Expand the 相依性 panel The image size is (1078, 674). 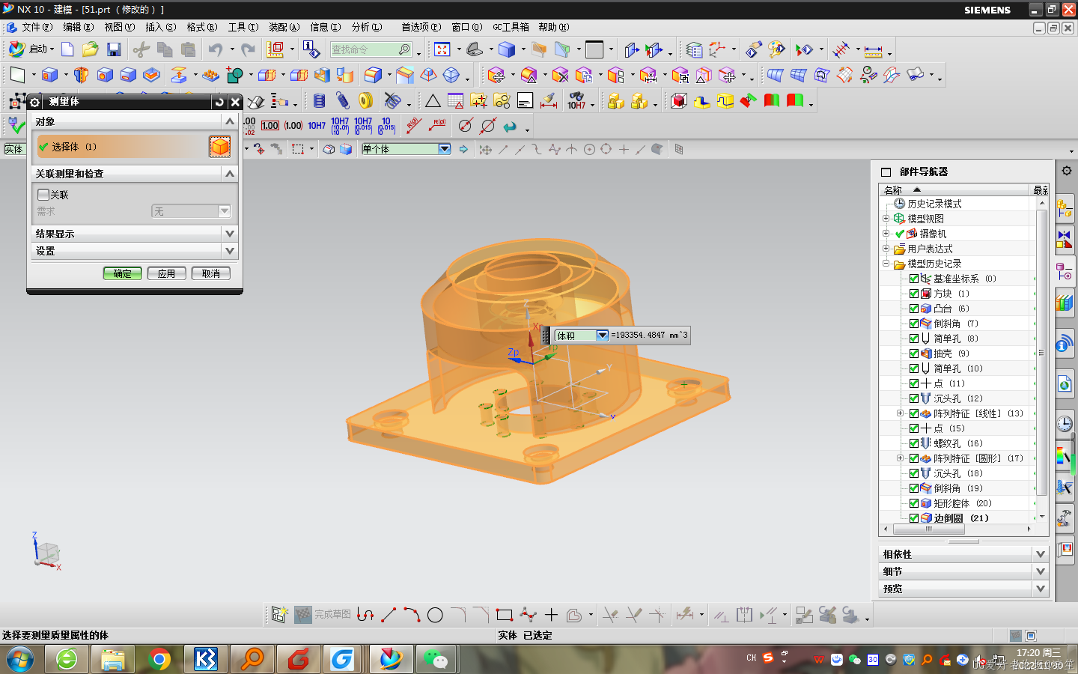tap(1040, 554)
